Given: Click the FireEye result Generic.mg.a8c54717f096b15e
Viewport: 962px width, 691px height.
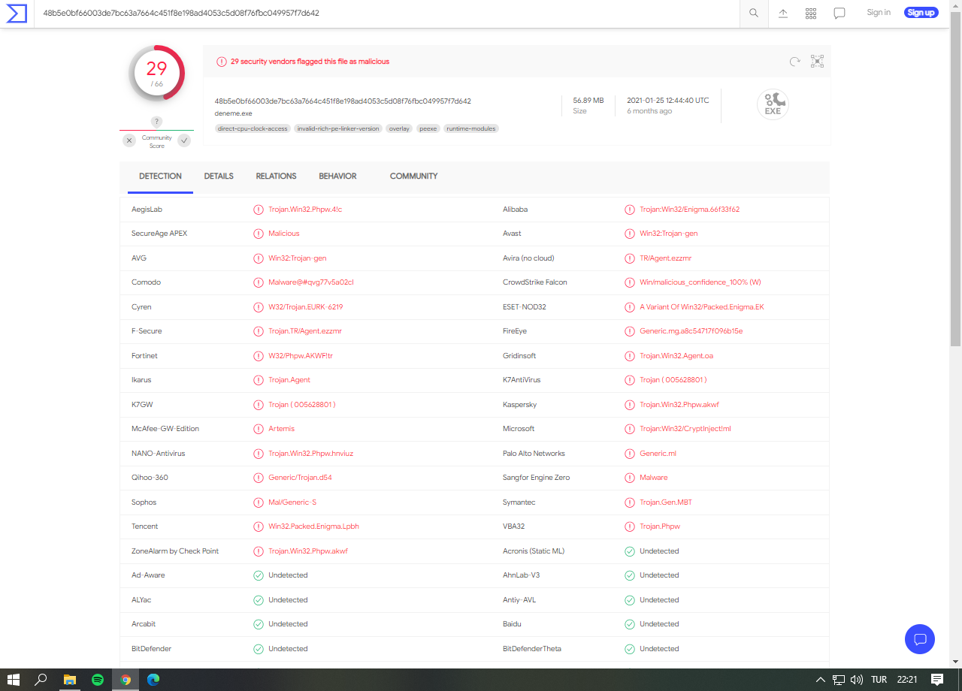Looking at the screenshot, I should (x=691, y=331).
